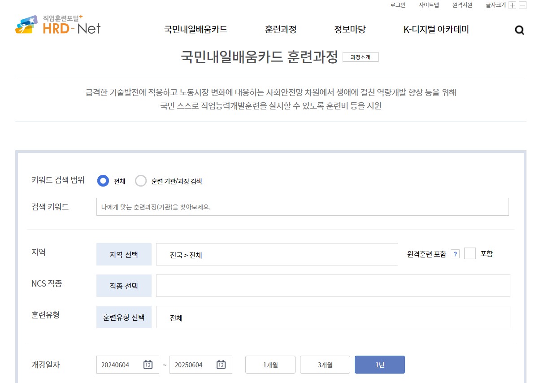Shrink text with the 글자크기 minus icon
535x383 pixels.
coord(522,5)
